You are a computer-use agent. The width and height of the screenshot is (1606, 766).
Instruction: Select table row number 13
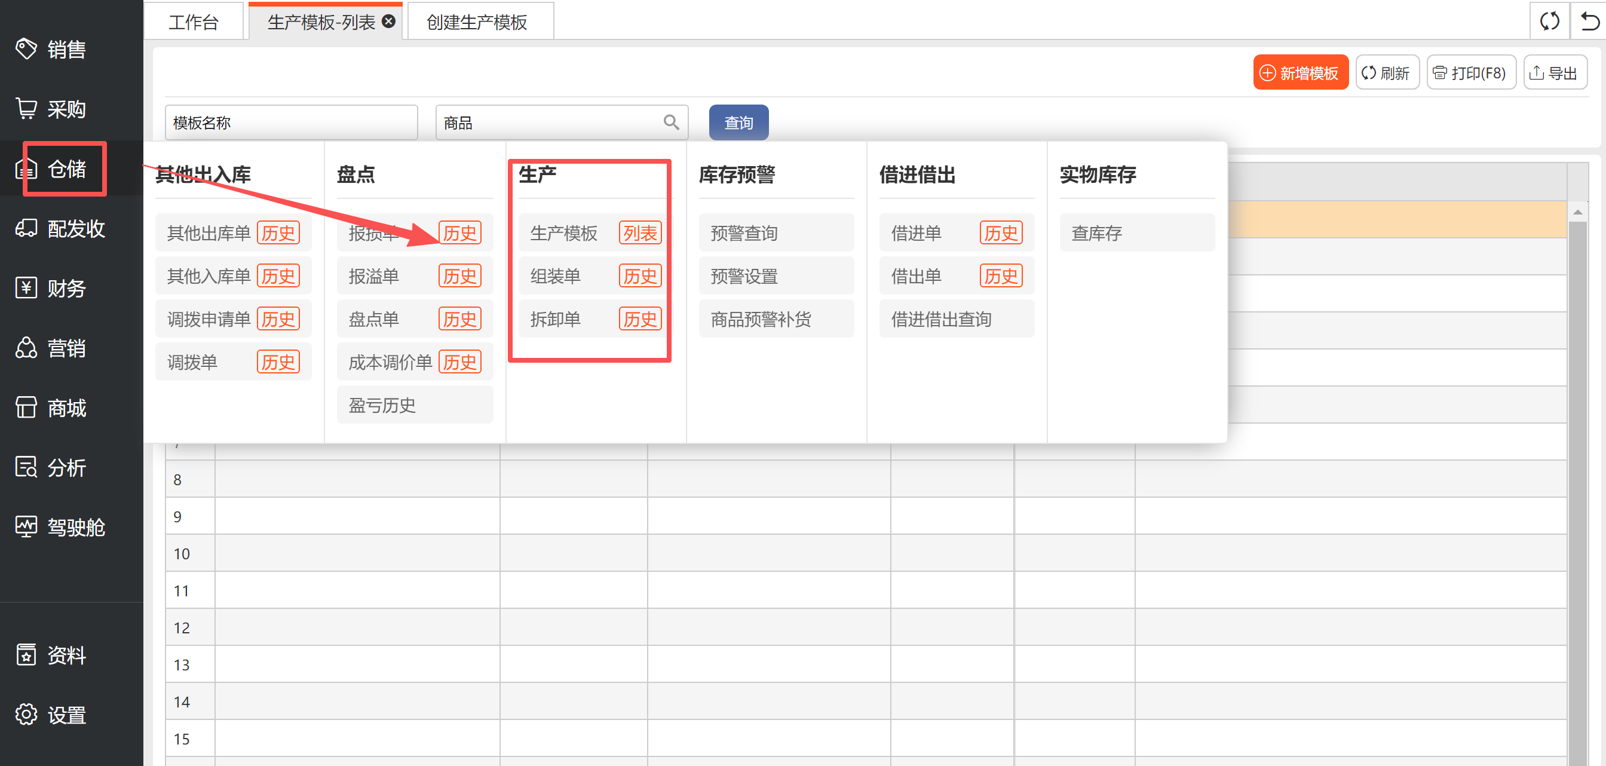(x=866, y=664)
